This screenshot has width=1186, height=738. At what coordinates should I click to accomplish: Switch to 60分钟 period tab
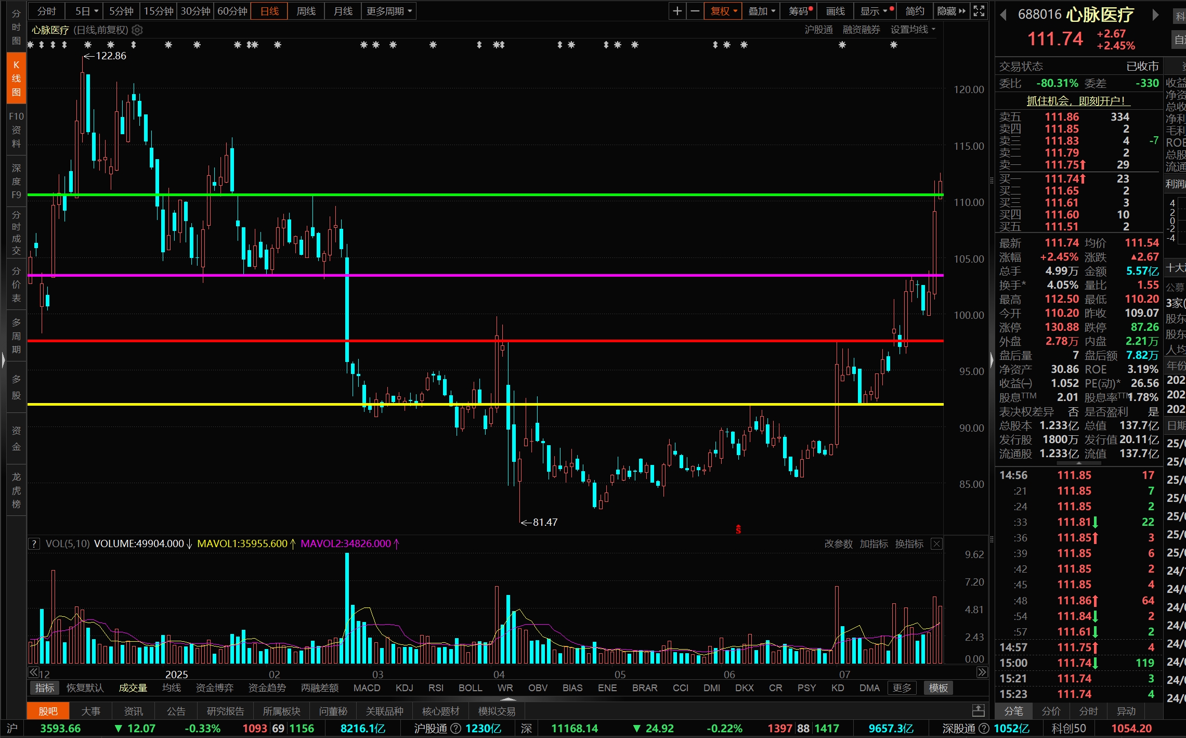pos(232,11)
